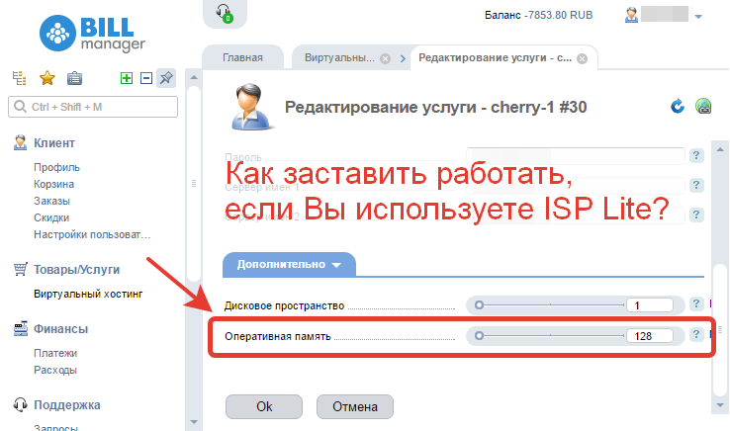Switch to the Виртуальны... tab
The image size is (730, 431).
(x=339, y=57)
